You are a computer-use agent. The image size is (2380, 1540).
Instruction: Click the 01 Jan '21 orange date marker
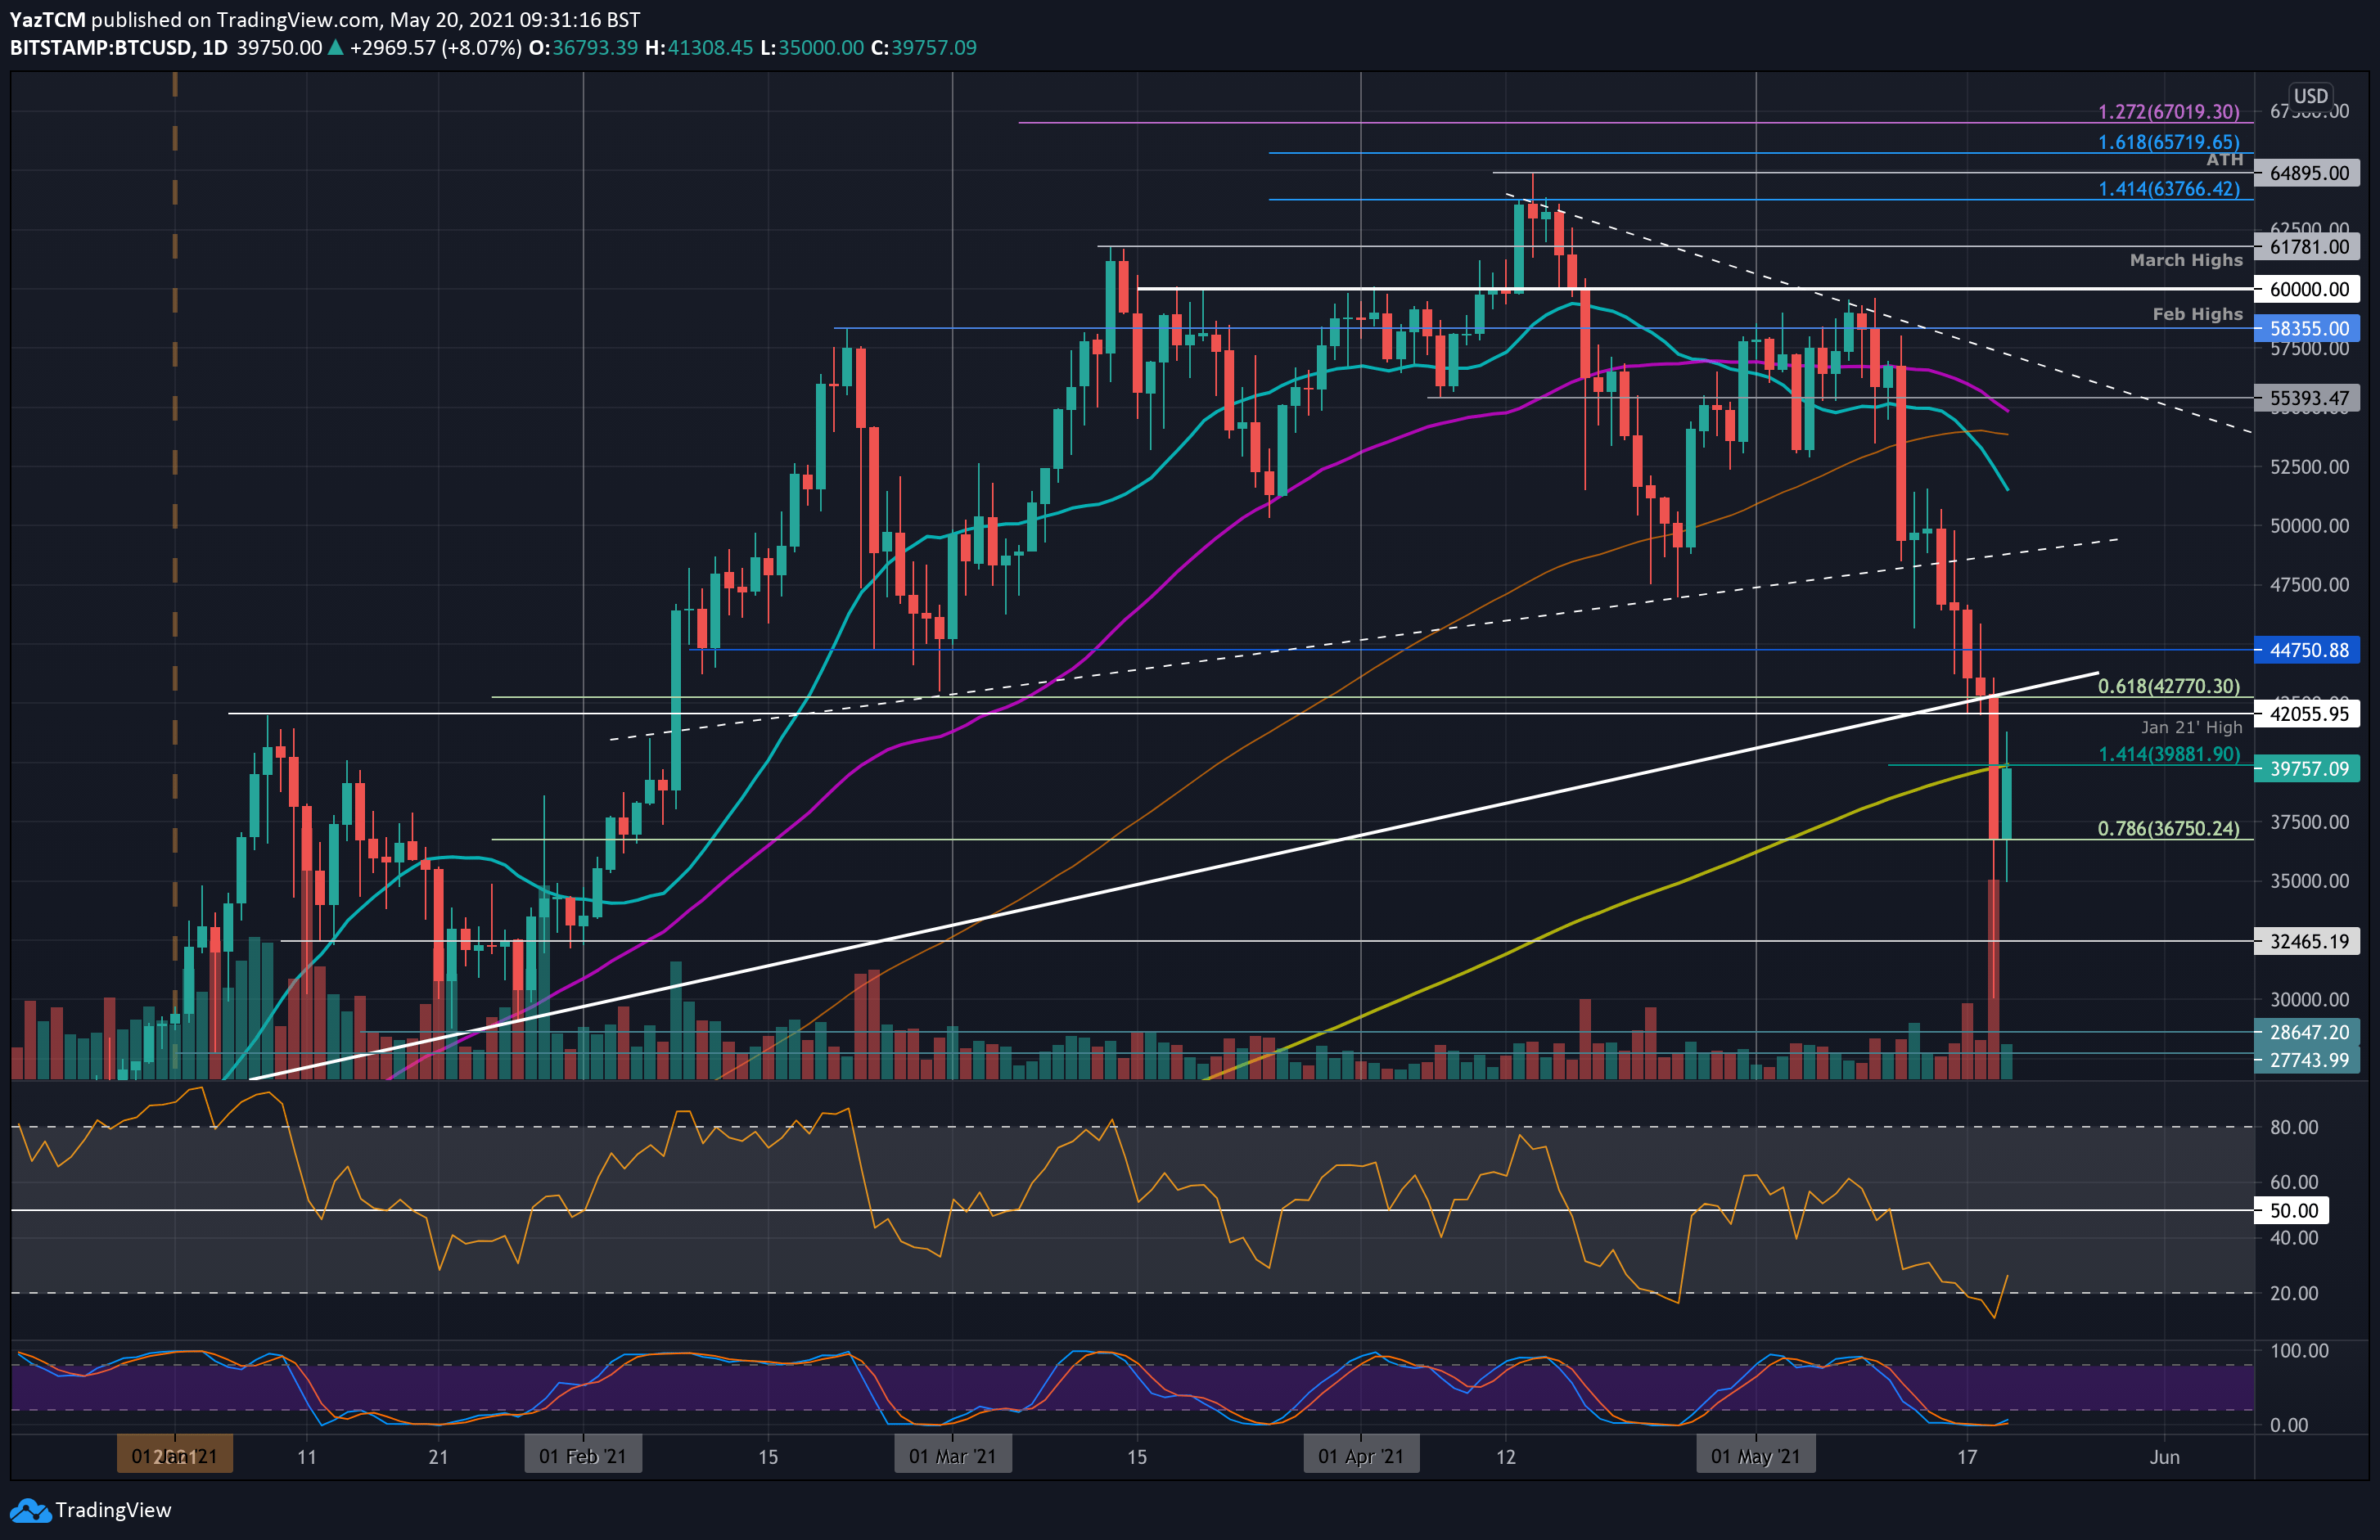[x=174, y=1456]
